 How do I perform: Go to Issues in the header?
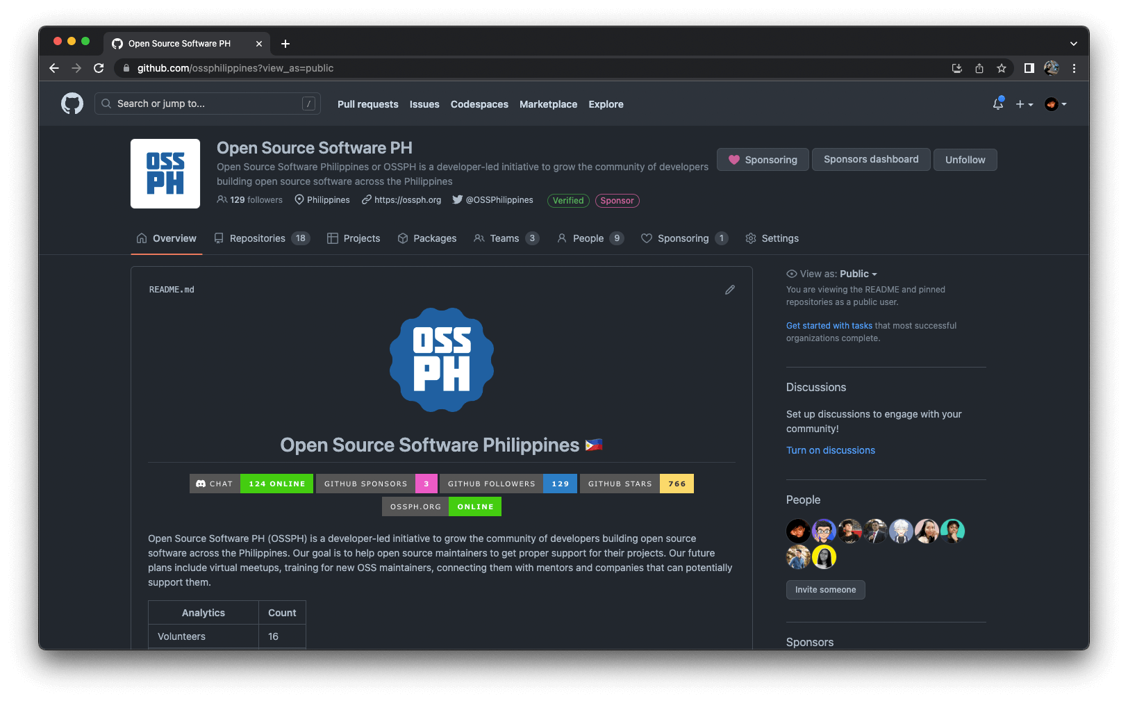click(424, 104)
